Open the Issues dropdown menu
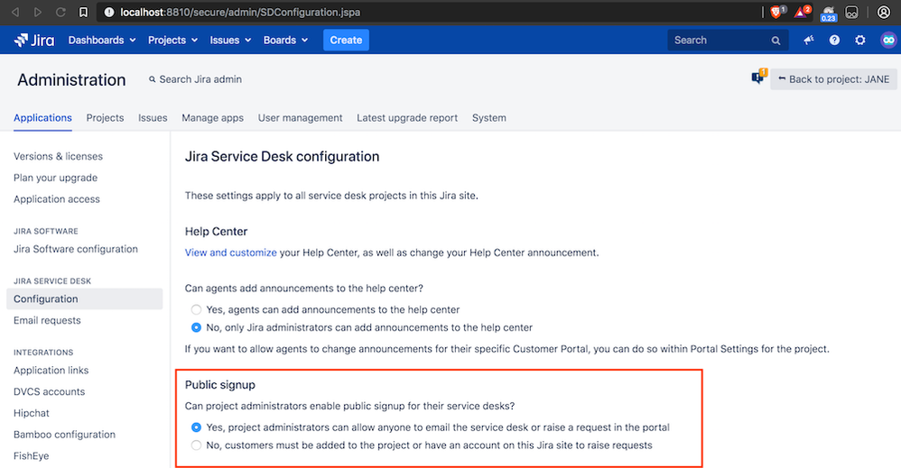Viewport: 901px width, 468px height. pos(230,41)
